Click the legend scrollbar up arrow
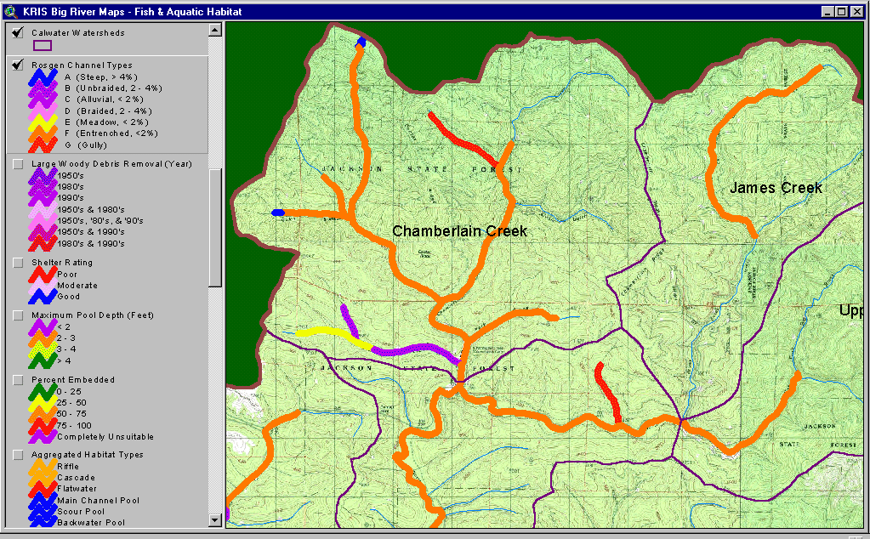The image size is (870, 539). point(215,30)
